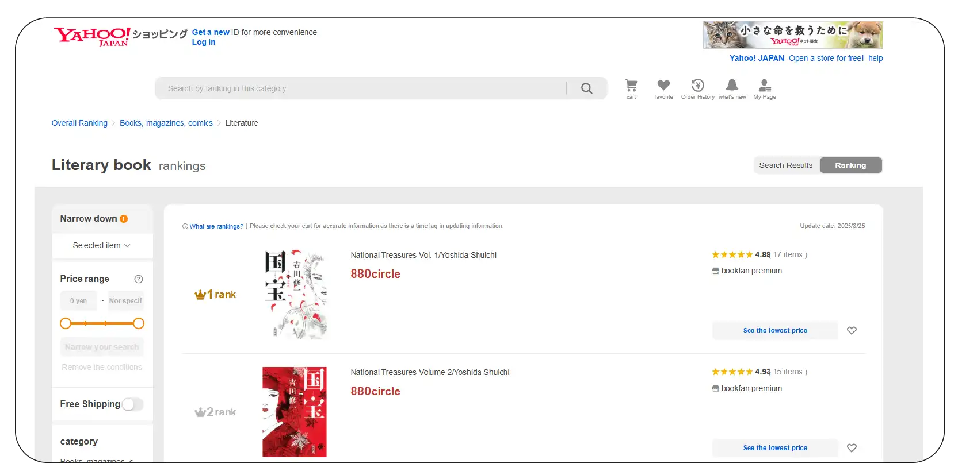The width and height of the screenshot is (958, 475).
Task: Select the Ranking tab
Action: click(850, 165)
